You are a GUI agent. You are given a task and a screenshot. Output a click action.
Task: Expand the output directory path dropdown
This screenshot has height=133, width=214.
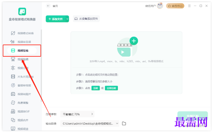pos(117,124)
